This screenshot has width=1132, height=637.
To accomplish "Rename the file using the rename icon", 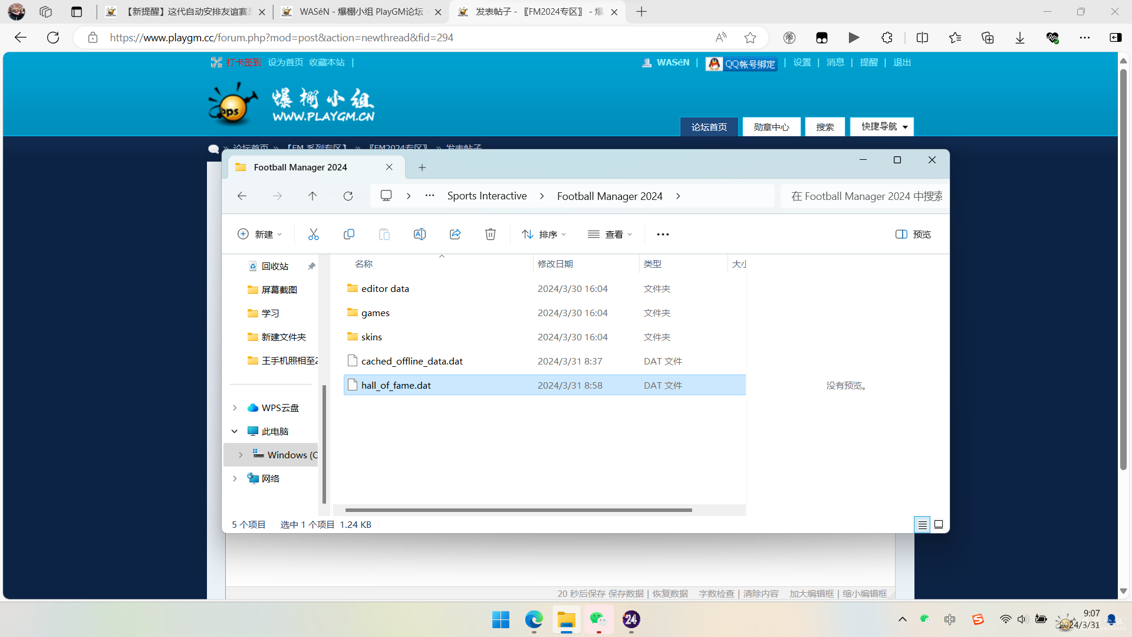I will pos(419,234).
